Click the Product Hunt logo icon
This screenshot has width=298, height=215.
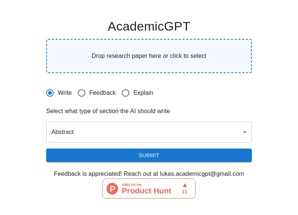(112, 188)
